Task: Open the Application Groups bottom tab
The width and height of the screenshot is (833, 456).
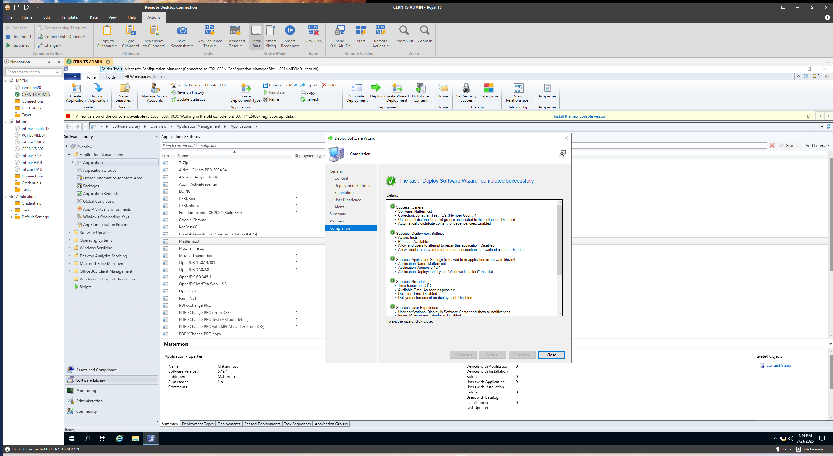Action: pyautogui.click(x=331, y=424)
